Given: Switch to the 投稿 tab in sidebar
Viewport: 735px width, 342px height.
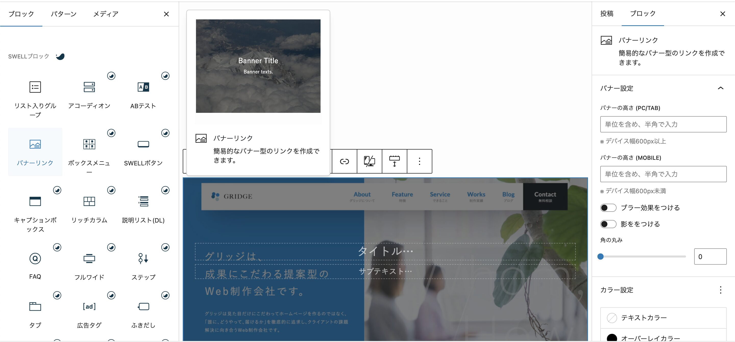Looking at the screenshot, I should [x=607, y=14].
